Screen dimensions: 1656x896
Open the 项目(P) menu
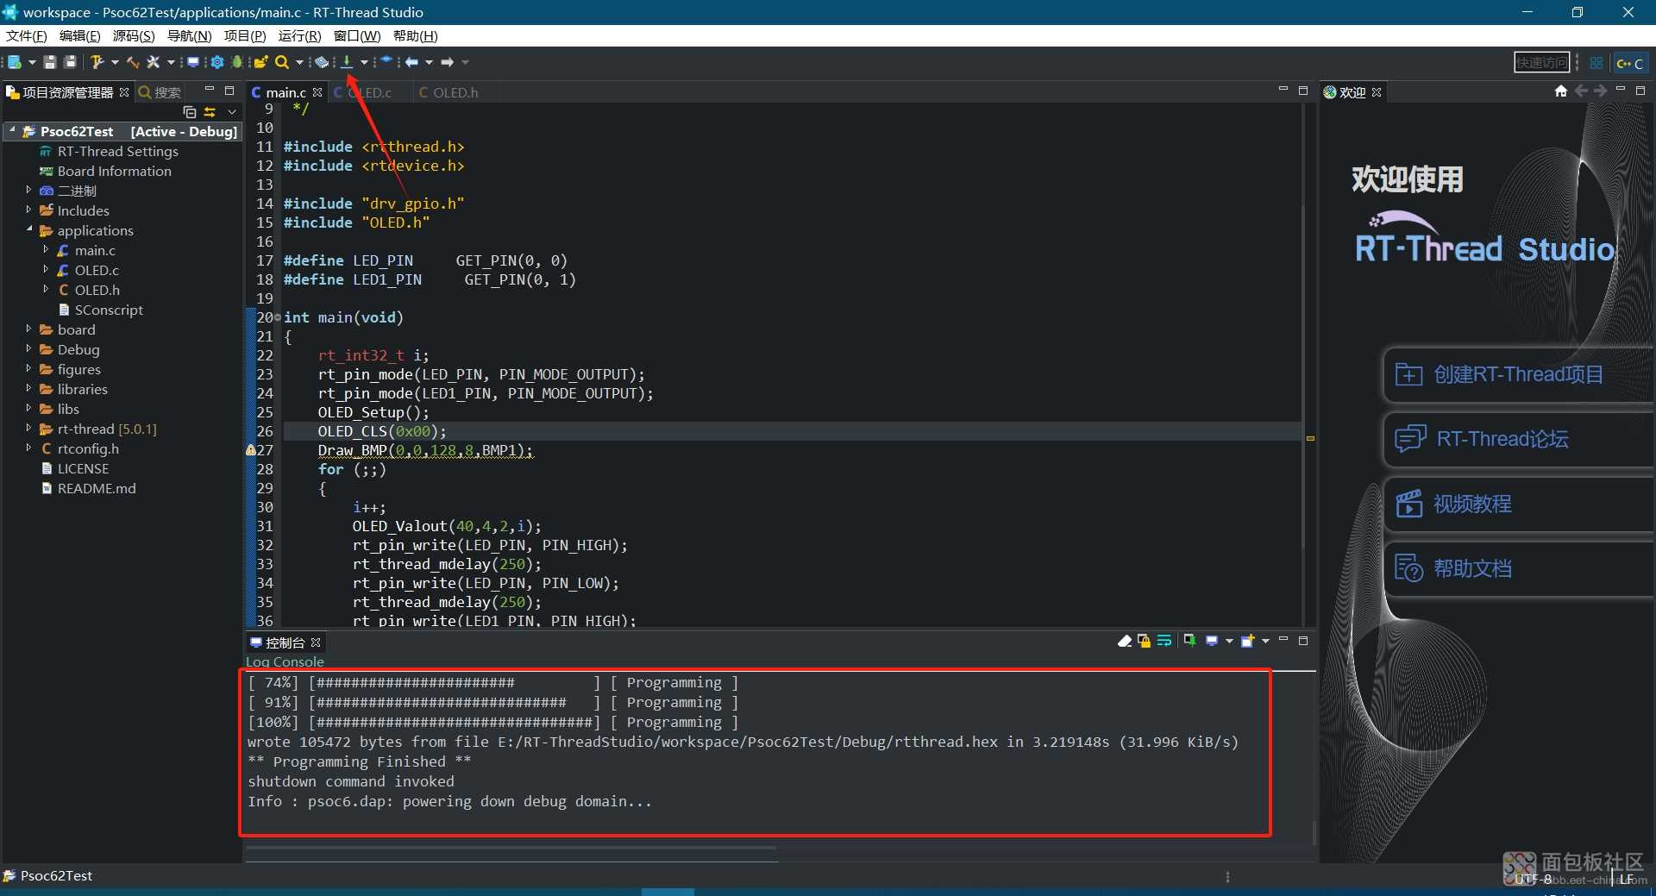click(245, 35)
